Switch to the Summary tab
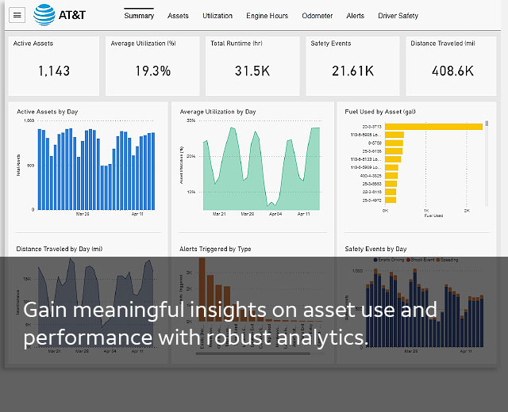Screen dimensions: 508x412 tap(139, 16)
